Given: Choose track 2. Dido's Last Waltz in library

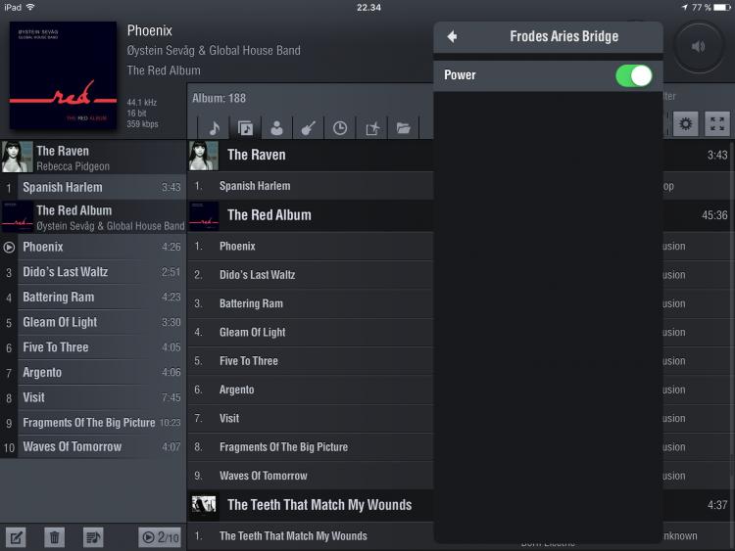Looking at the screenshot, I should coord(311,275).
